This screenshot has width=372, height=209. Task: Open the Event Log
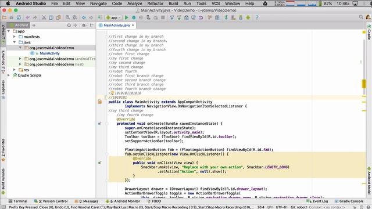(x=317, y=201)
